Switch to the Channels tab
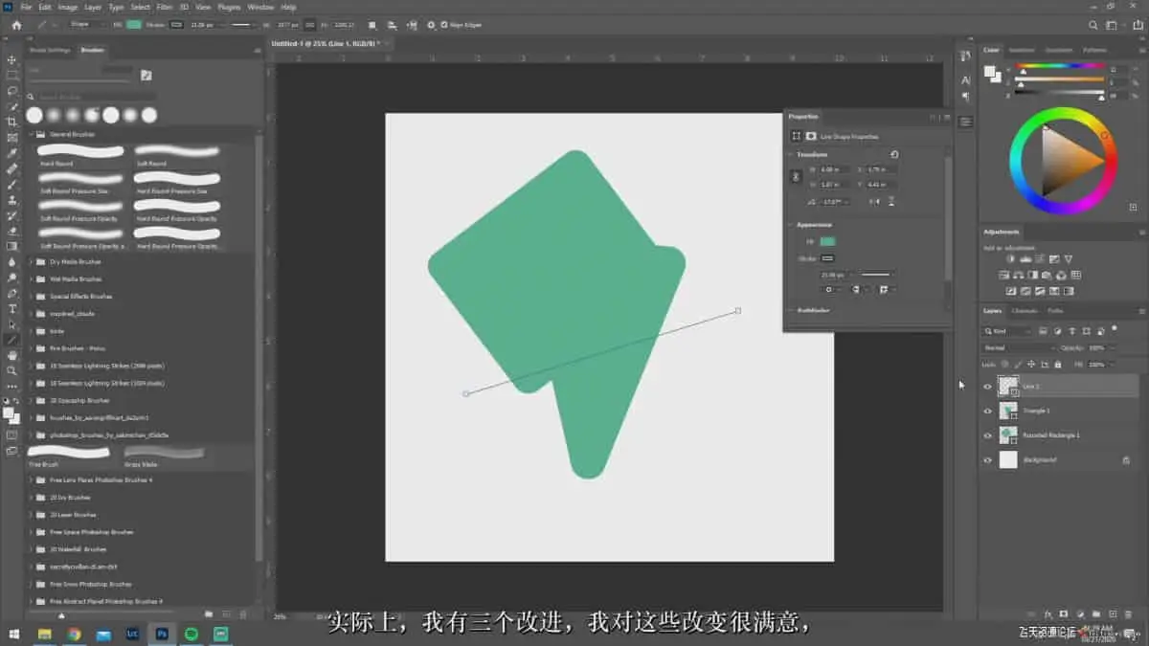The width and height of the screenshot is (1149, 646). 1024,311
